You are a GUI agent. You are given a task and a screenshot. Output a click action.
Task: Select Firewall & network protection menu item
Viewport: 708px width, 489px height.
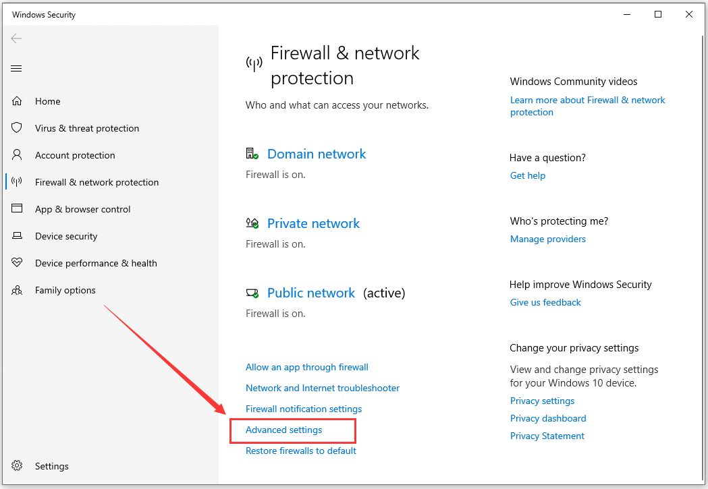[97, 182]
